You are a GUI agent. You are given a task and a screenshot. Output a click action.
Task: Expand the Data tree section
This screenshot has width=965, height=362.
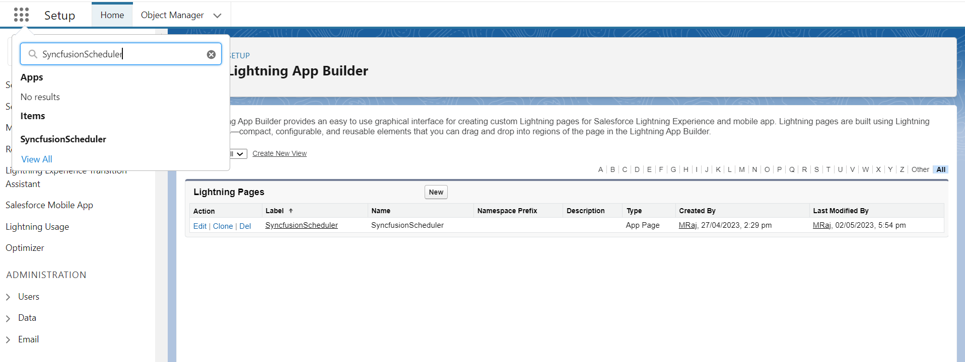[8, 318]
